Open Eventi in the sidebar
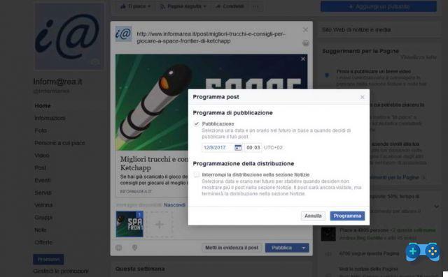The width and height of the screenshot is (448, 277). 43,181
